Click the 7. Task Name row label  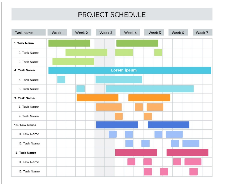24,98
